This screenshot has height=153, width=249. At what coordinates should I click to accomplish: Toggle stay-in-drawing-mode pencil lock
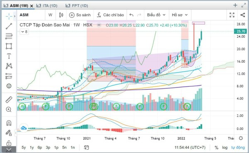pos(9,133)
